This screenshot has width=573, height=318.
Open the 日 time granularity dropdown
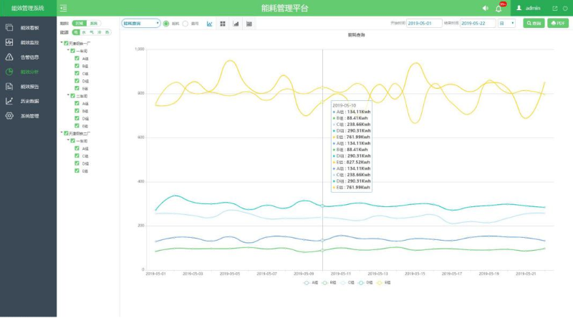[506, 24]
